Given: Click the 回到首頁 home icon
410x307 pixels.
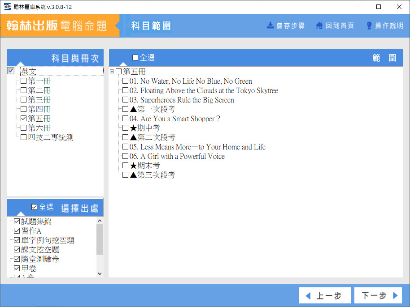Looking at the screenshot, I should click(319, 26).
